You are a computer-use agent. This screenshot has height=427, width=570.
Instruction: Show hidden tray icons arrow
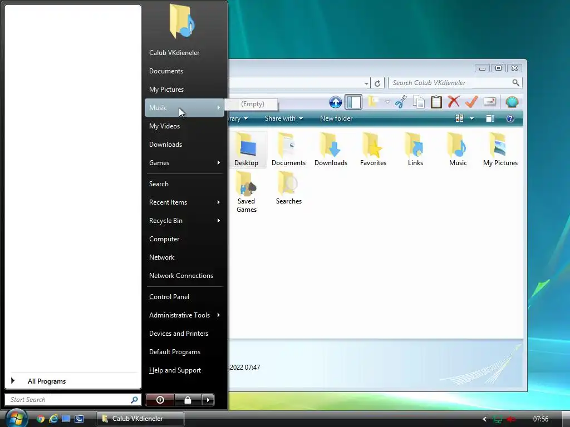(x=484, y=419)
